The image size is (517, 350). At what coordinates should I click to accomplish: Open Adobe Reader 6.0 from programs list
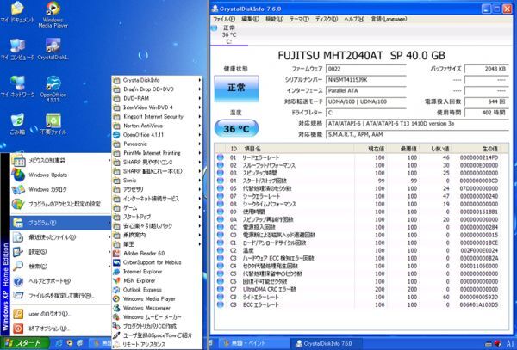click(x=157, y=254)
